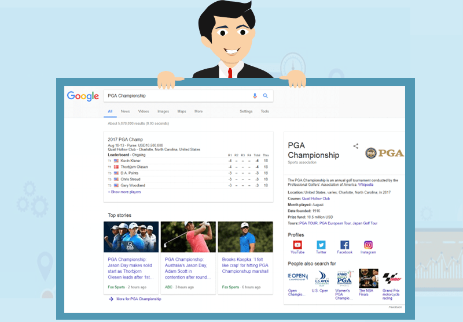
Task: Click the PGA logo image
Action: 384,153
